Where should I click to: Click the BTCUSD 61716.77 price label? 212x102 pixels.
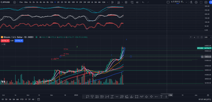[x=204, y=48]
